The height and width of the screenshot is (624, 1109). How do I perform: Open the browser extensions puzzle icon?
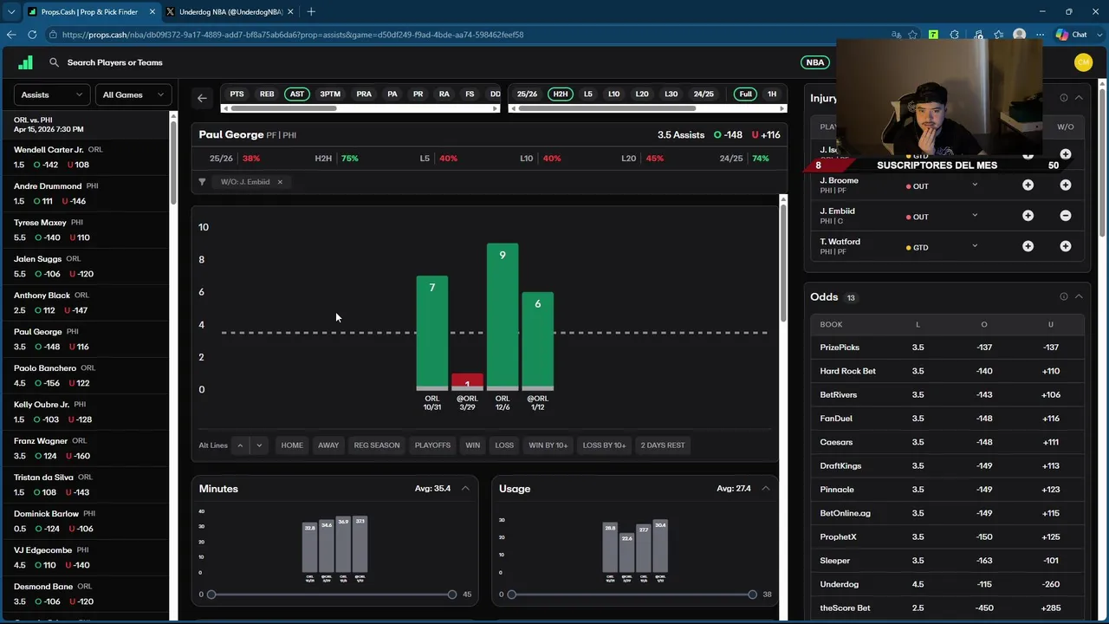pos(955,35)
